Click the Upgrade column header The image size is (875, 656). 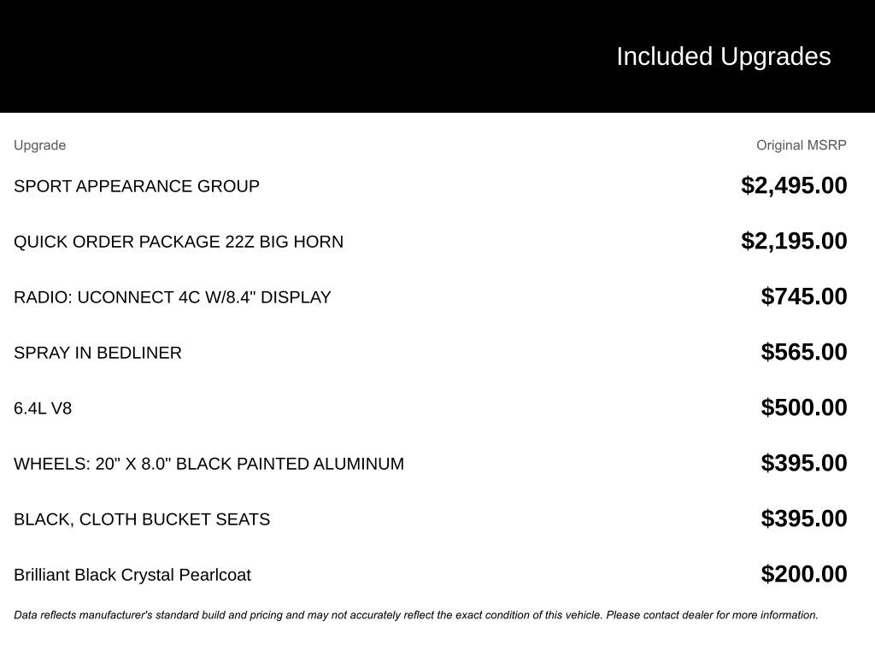(x=39, y=145)
